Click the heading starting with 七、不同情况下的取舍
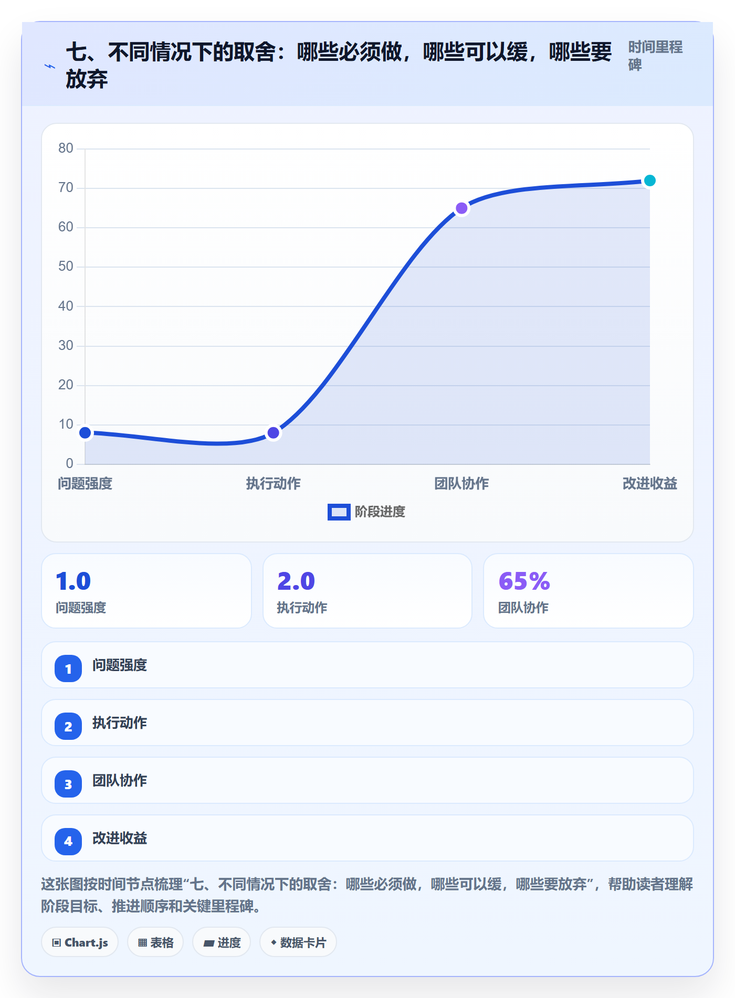The height and width of the screenshot is (998, 735). tap(339, 66)
